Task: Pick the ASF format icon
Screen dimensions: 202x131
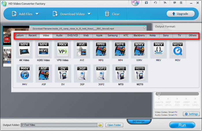Action: 44,73
